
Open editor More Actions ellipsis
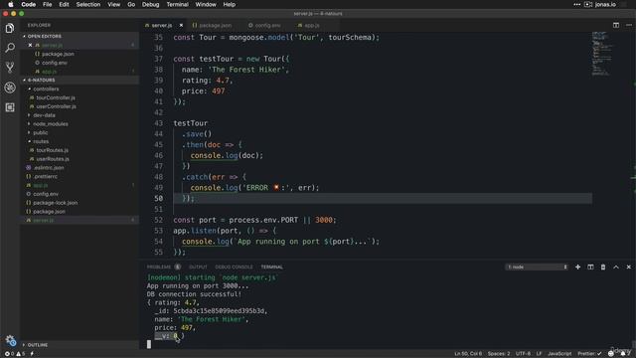tap(629, 25)
